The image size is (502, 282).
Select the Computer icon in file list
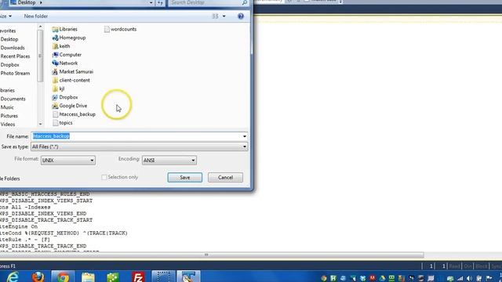pos(55,55)
